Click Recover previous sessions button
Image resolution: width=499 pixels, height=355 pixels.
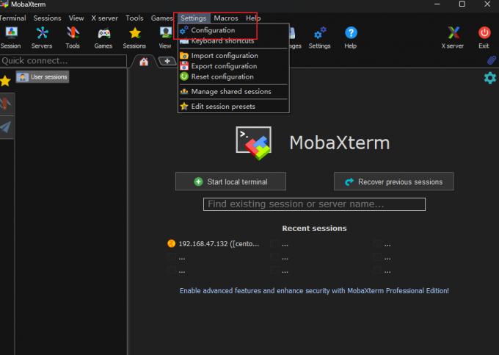pyautogui.click(x=393, y=182)
